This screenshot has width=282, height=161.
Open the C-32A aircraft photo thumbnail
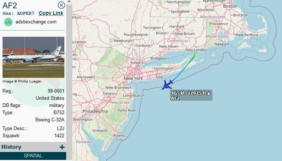point(34,57)
